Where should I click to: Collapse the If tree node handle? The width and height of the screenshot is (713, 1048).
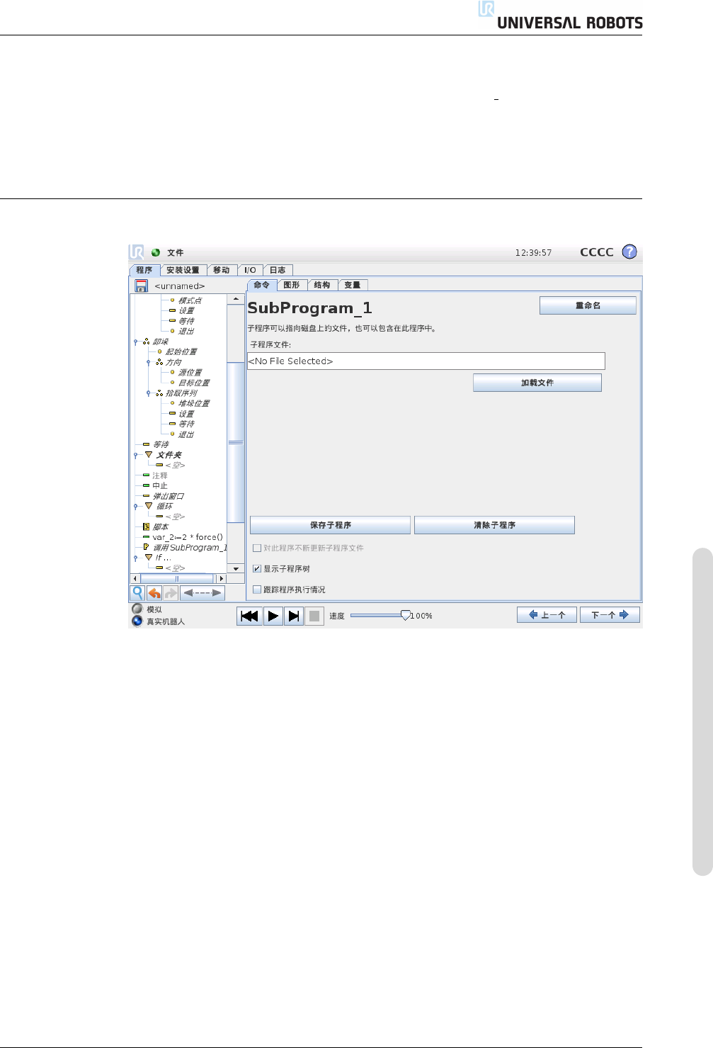coord(135,558)
